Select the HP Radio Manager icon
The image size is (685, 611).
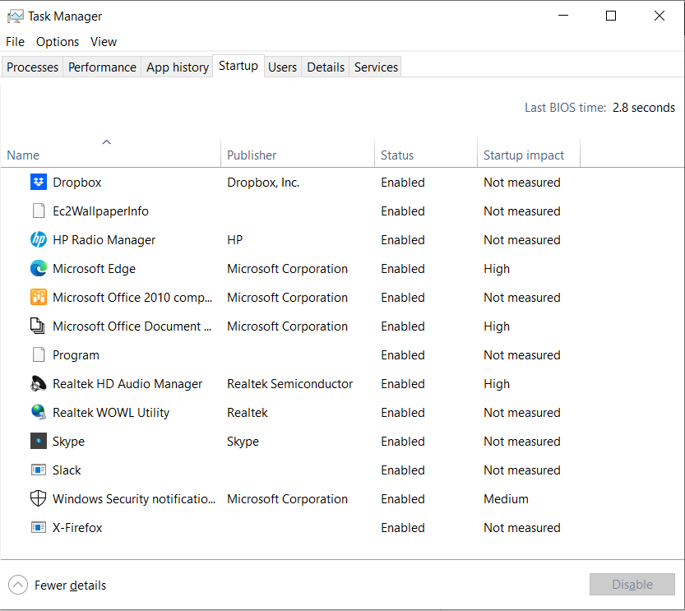(x=39, y=240)
